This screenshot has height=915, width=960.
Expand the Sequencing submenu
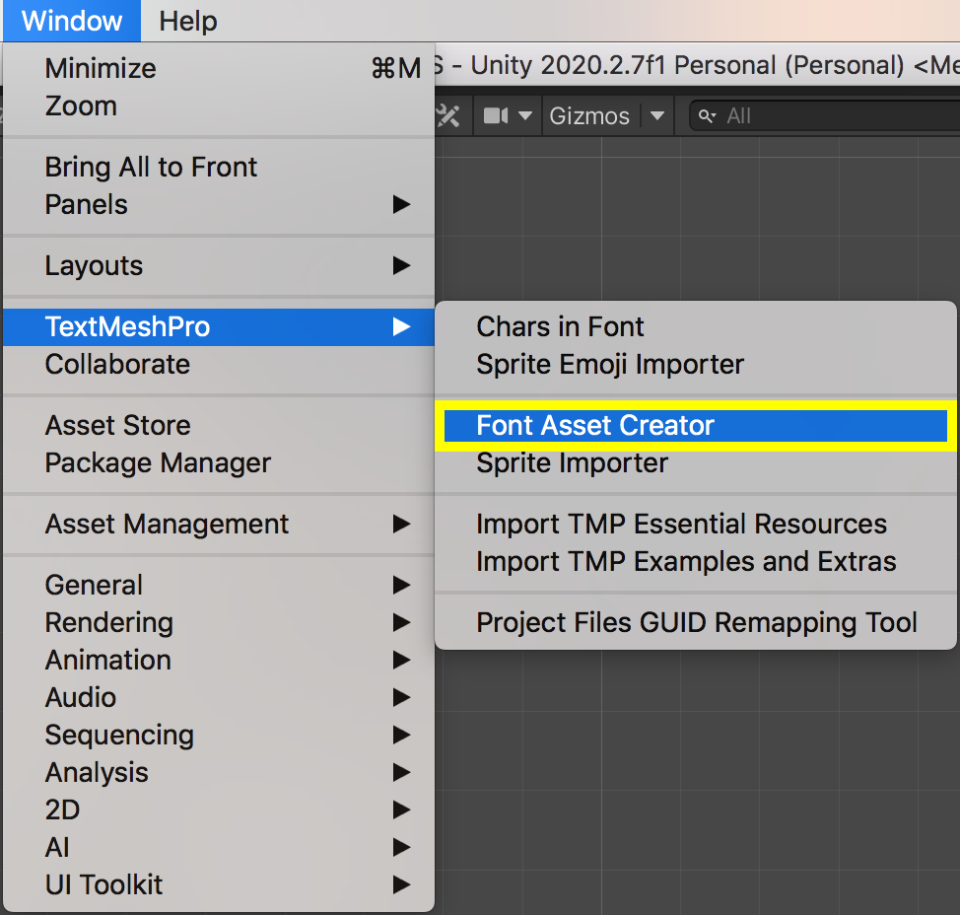click(x=219, y=735)
